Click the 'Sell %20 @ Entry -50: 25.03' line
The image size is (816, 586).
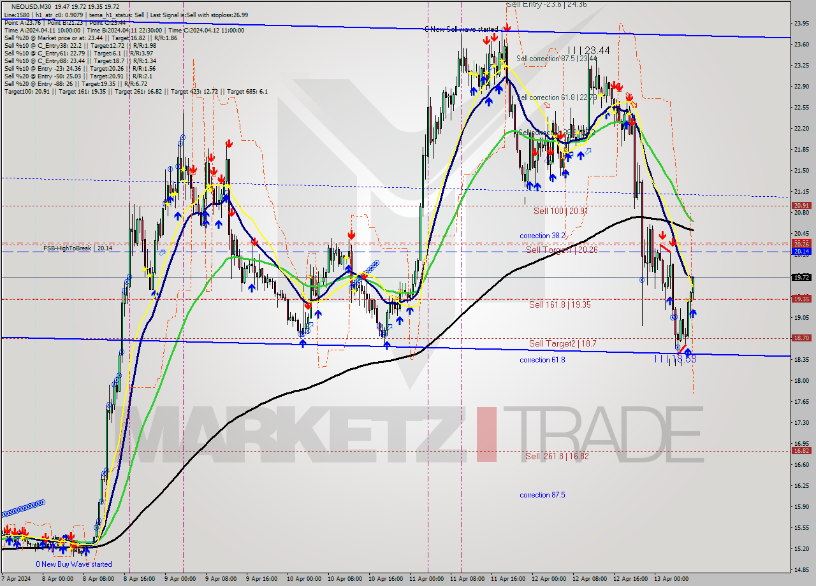[78, 76]
